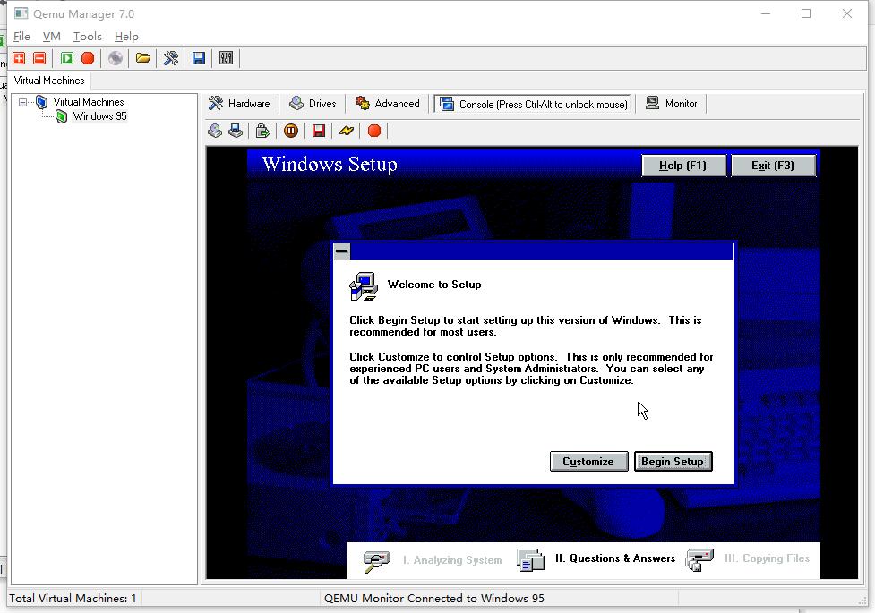Maximize the Qemu Manager window
Screen dimensions: 875x613
click(806, 13)
